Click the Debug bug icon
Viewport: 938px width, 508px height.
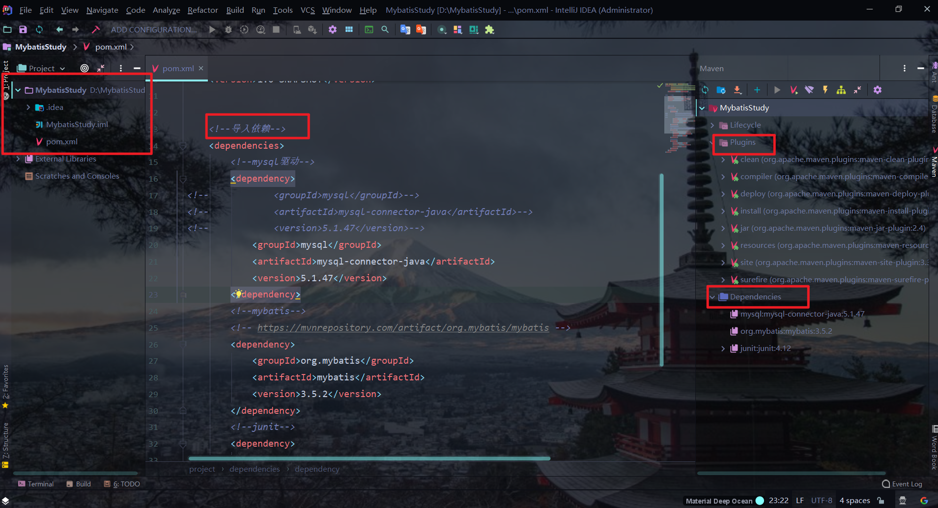point(228,29)
